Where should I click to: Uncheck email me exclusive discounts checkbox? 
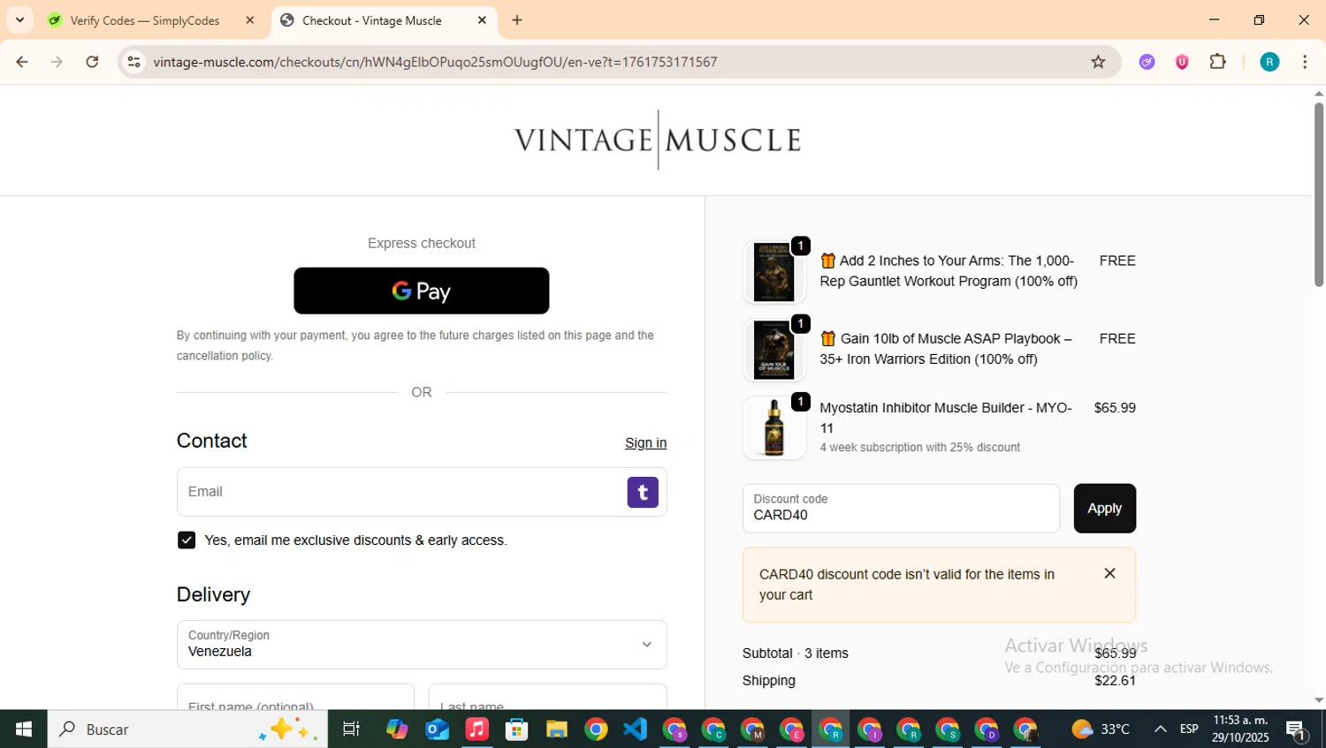pos(187,540)
